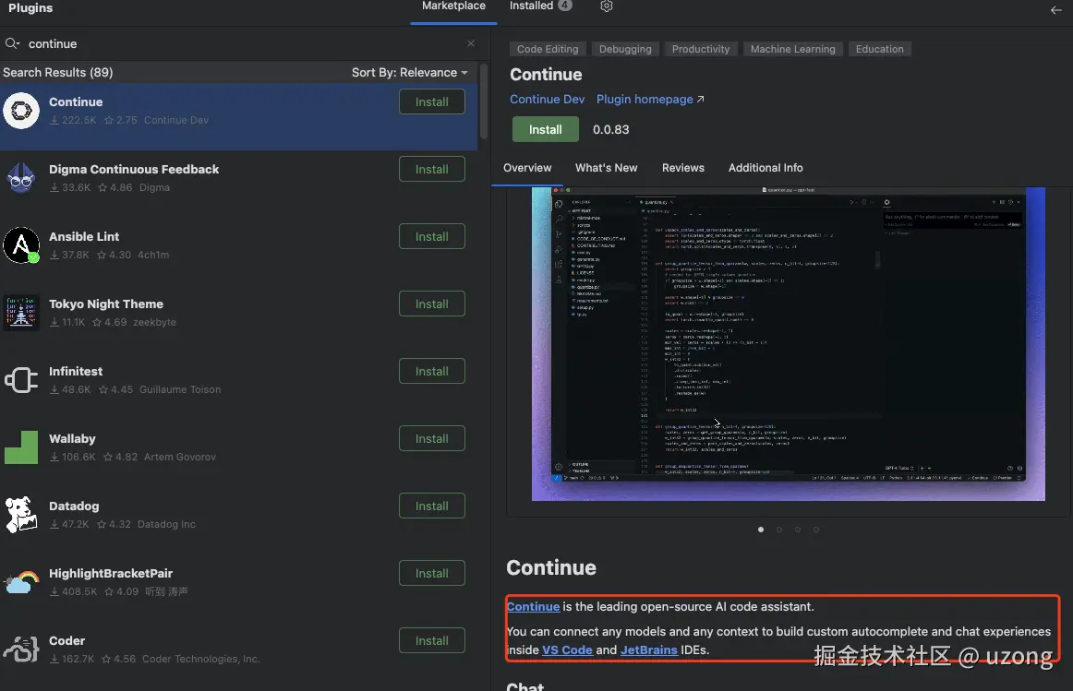Select the third screenshot carousel dot
Screen dimensions: 1073x691
pyautogui.click(x=798, y=530)
